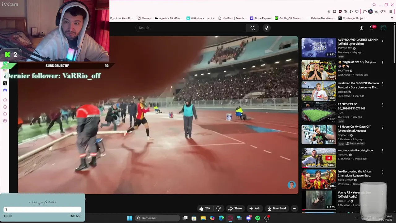
Task: Open Spotify from taskbar
Action: coord(258,218)
